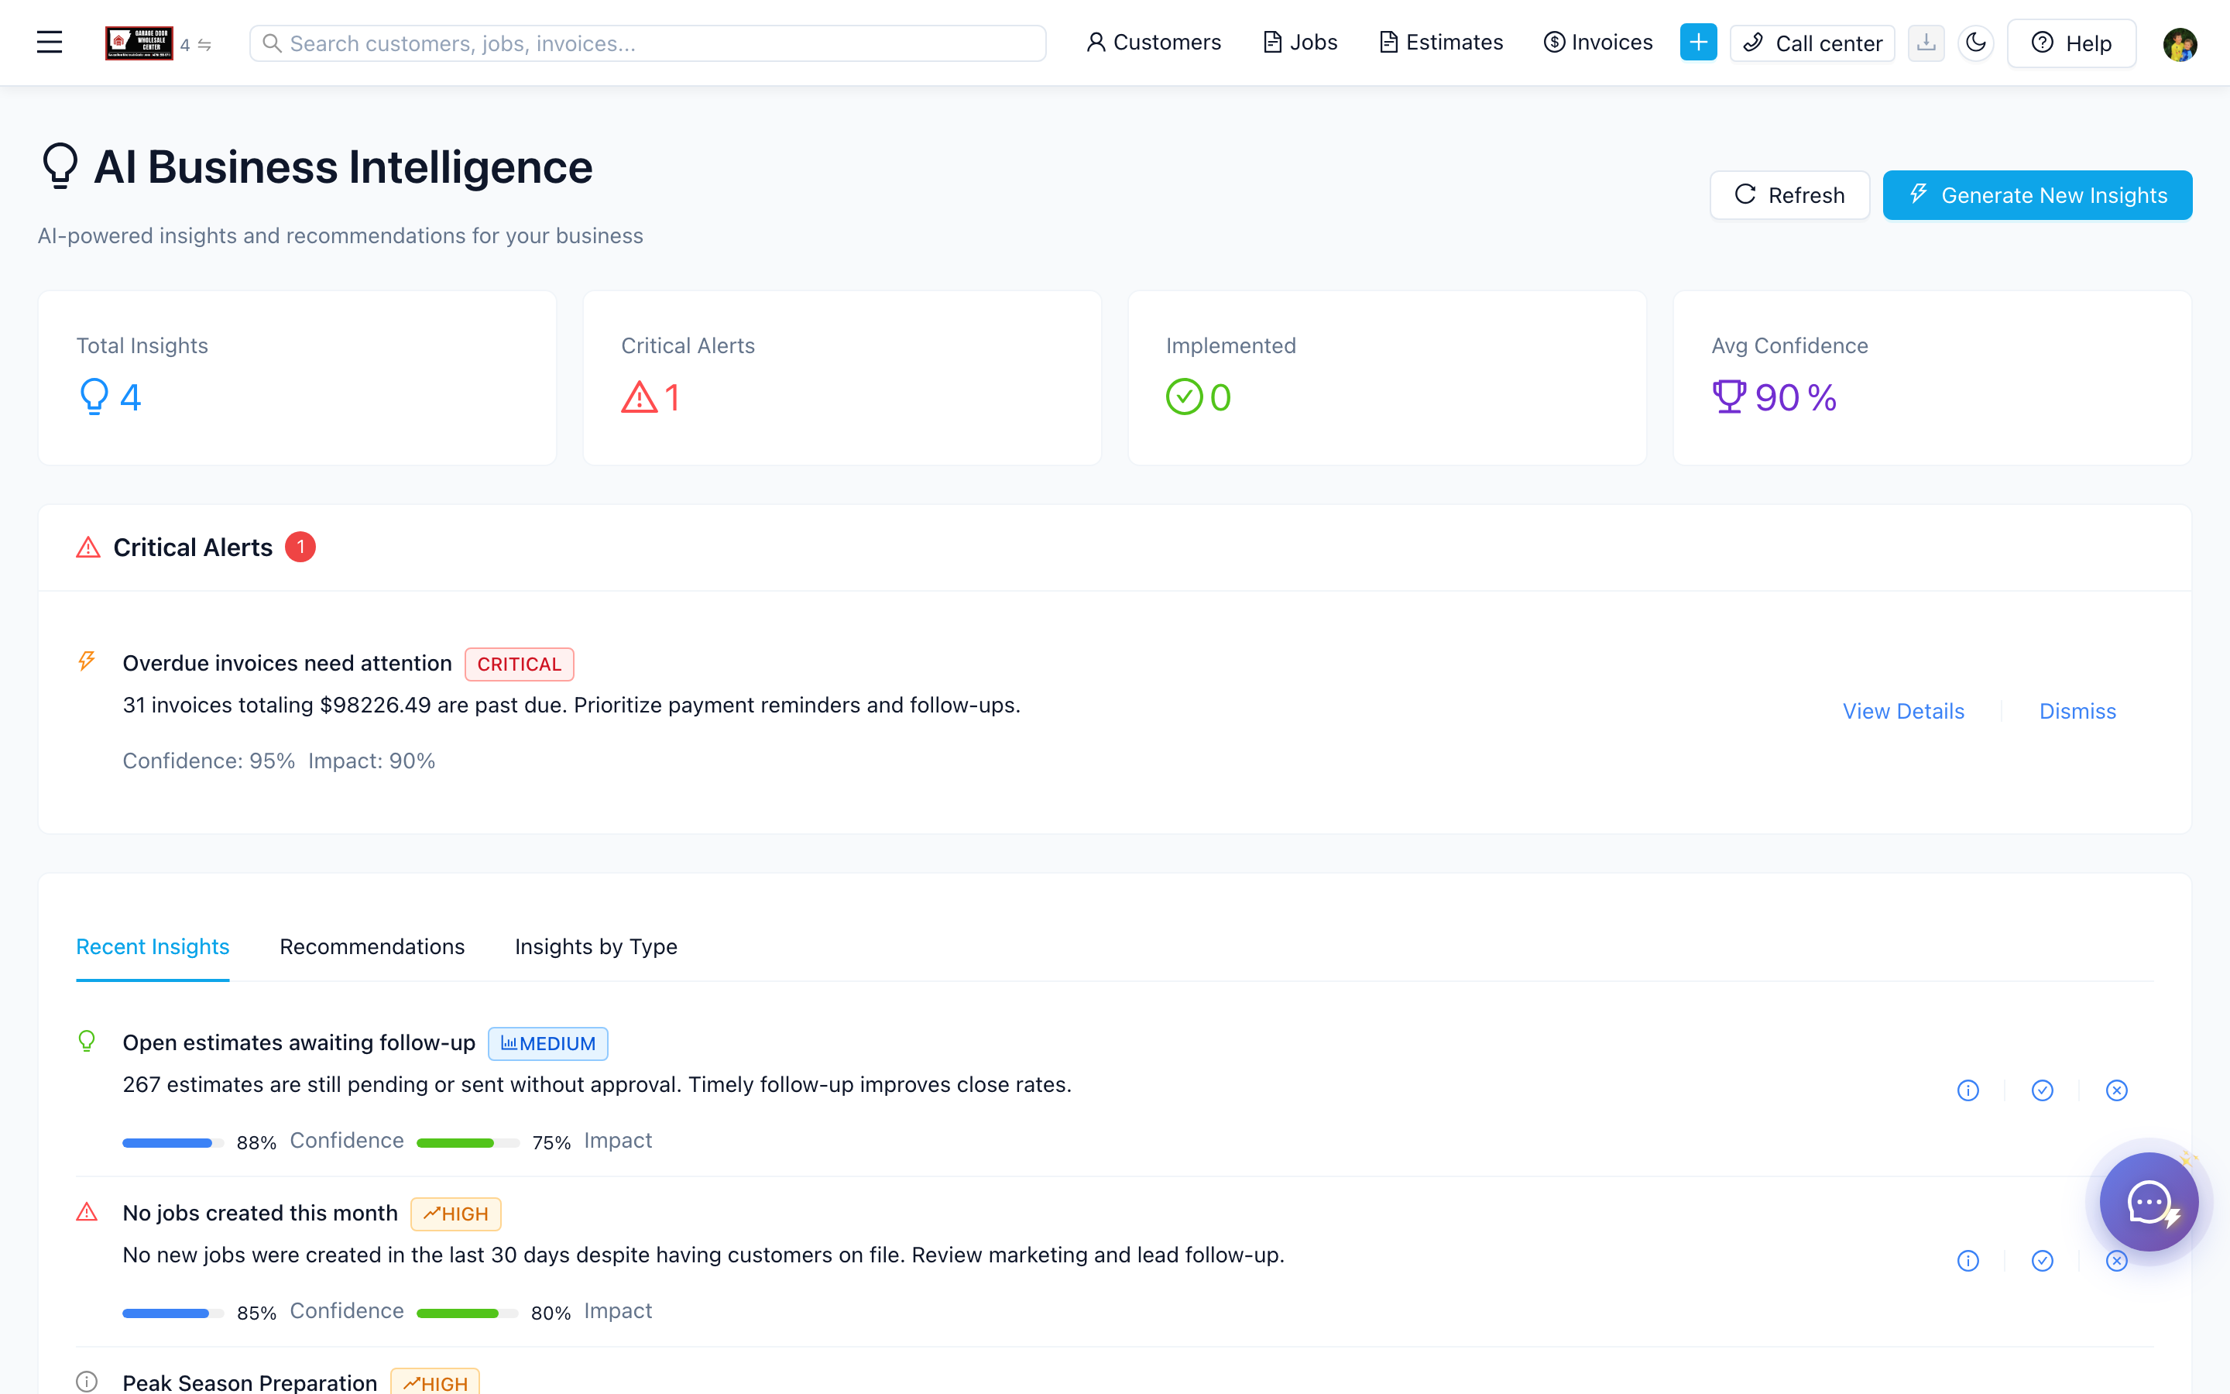
Task: Click the MEDIUM priority tag on open estimates
Action: [547, 1044]
